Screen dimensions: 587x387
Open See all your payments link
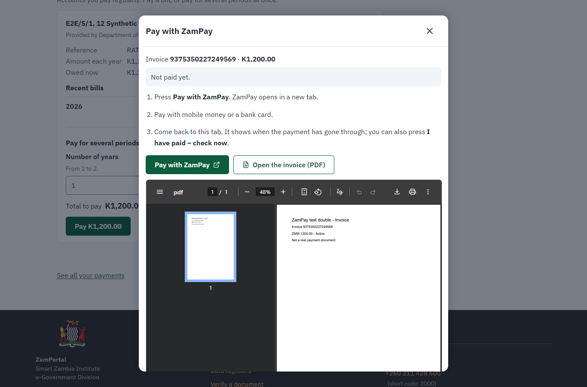(91, 276)
